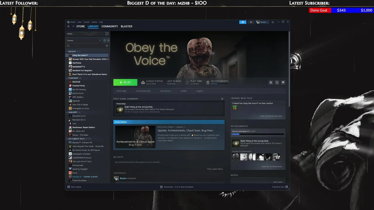Open the Downloads status in bottom bar
Screen dimensions: 374x210
176,187
